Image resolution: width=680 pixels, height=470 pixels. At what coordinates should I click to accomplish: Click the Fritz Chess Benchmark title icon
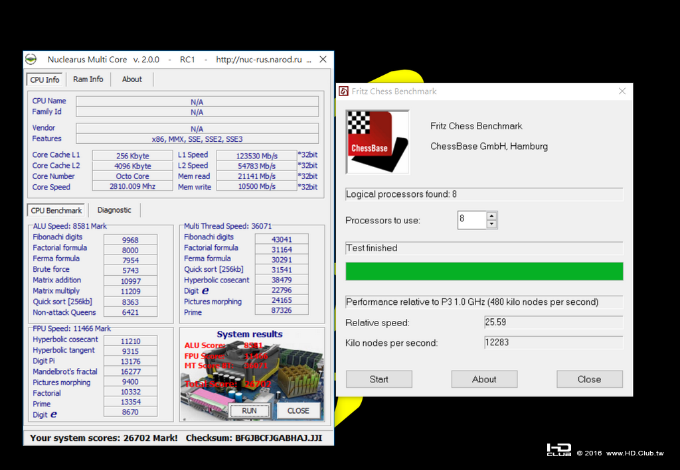(343, 91)
